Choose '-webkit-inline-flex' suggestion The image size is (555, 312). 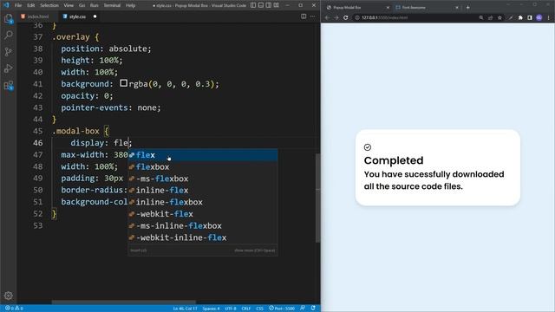(202, 237)
